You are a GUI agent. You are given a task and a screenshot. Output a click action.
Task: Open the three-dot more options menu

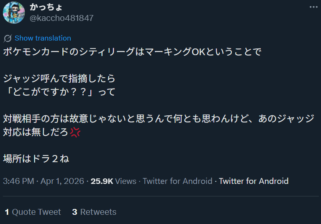coord(313,8)
